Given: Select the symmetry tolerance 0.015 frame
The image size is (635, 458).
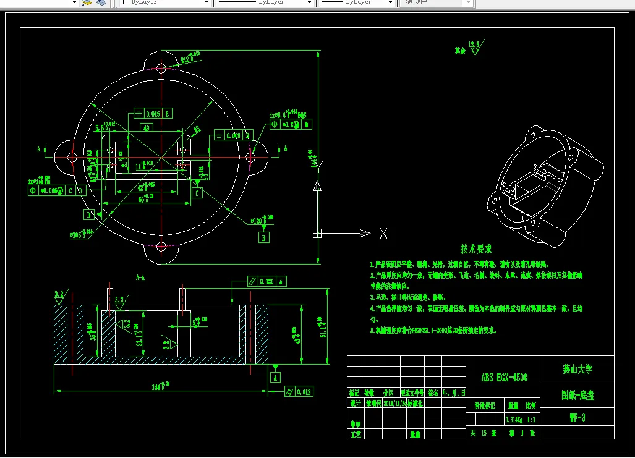Looking at the screenshot, I should point(153,114).
